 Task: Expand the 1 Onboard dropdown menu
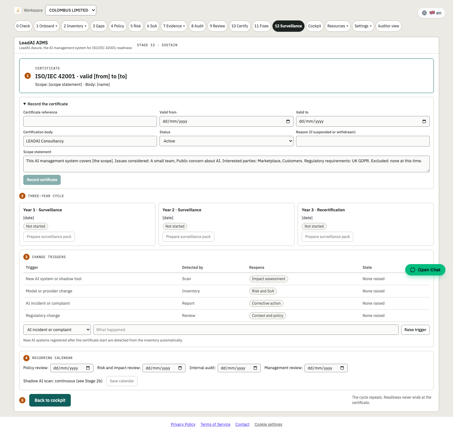47,26
